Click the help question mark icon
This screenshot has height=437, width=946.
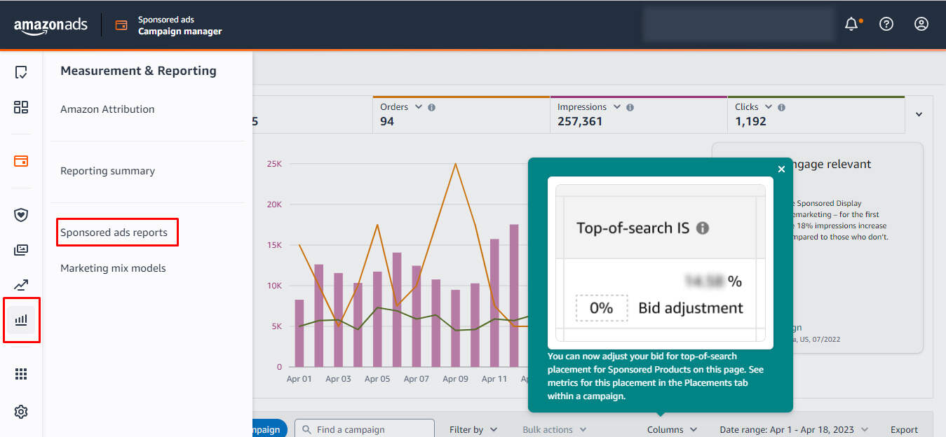(x=886, y=23)
